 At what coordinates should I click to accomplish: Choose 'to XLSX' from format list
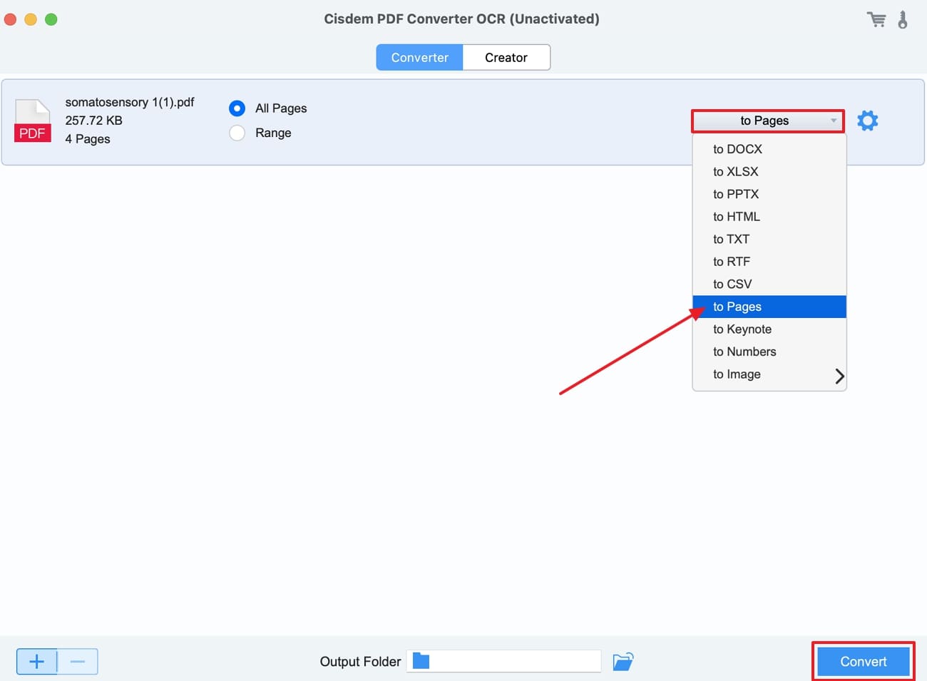click(769, 172)
